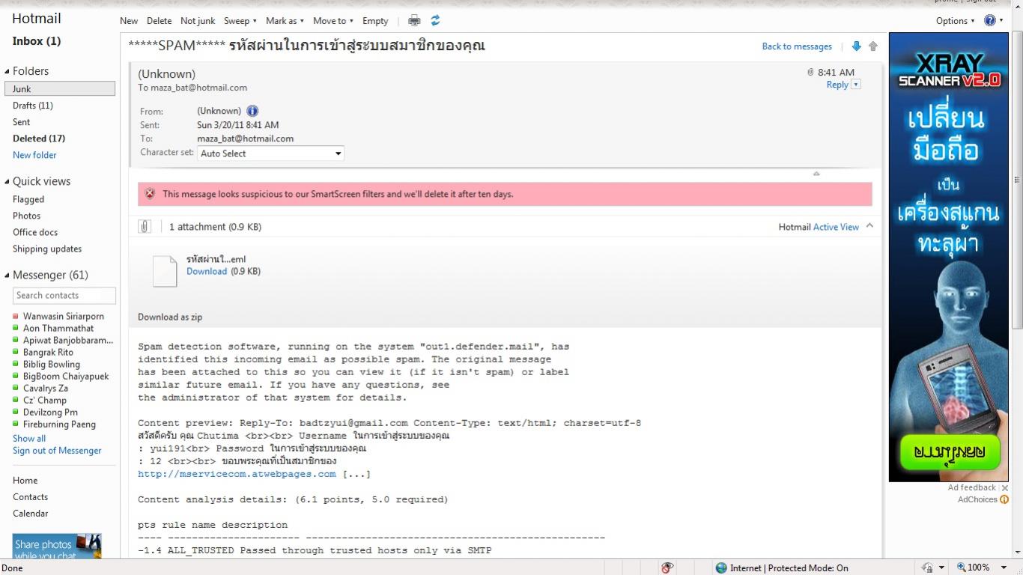Open the Drafts (11) folder
Image resolution: width=1023 pixels, height=575 pixels.
pos(33,106)
